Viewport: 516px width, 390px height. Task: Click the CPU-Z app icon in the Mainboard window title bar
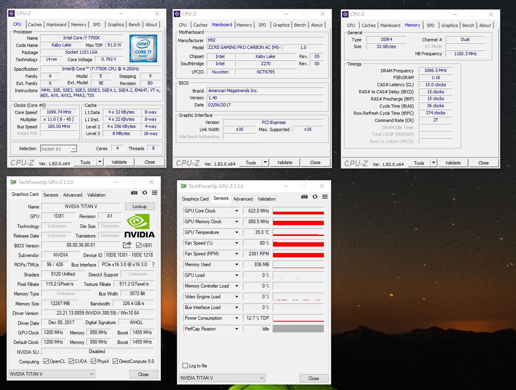coord(177,14)
